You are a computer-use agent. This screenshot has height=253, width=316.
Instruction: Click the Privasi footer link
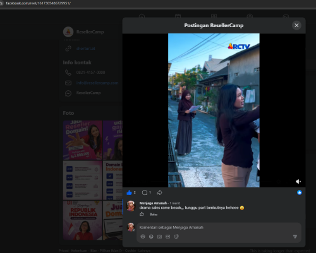[63, 250]
